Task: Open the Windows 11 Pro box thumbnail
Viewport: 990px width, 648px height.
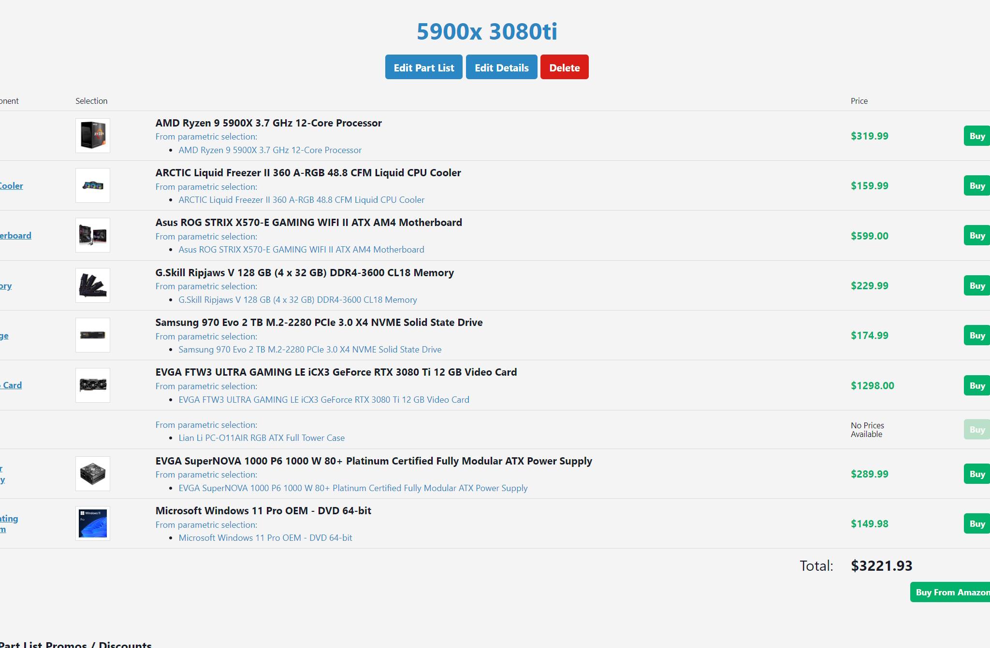Action: tap(93, 523)
